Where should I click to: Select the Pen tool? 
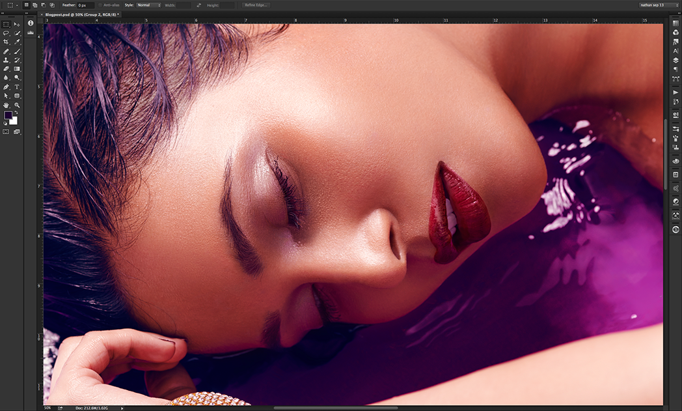pos(6,87)
